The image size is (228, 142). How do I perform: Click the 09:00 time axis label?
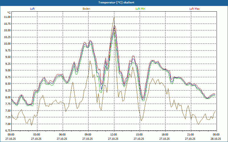[88, 135]
